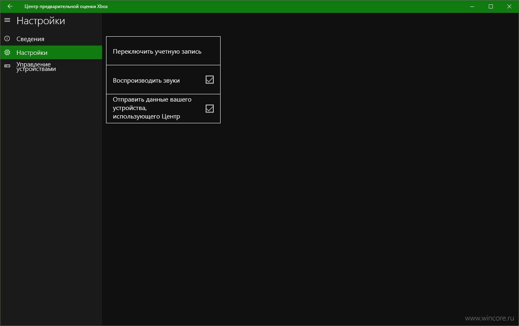
Task: Toggle the Отправить данные вашего устройства checkbox
Action: pos(210,108)
